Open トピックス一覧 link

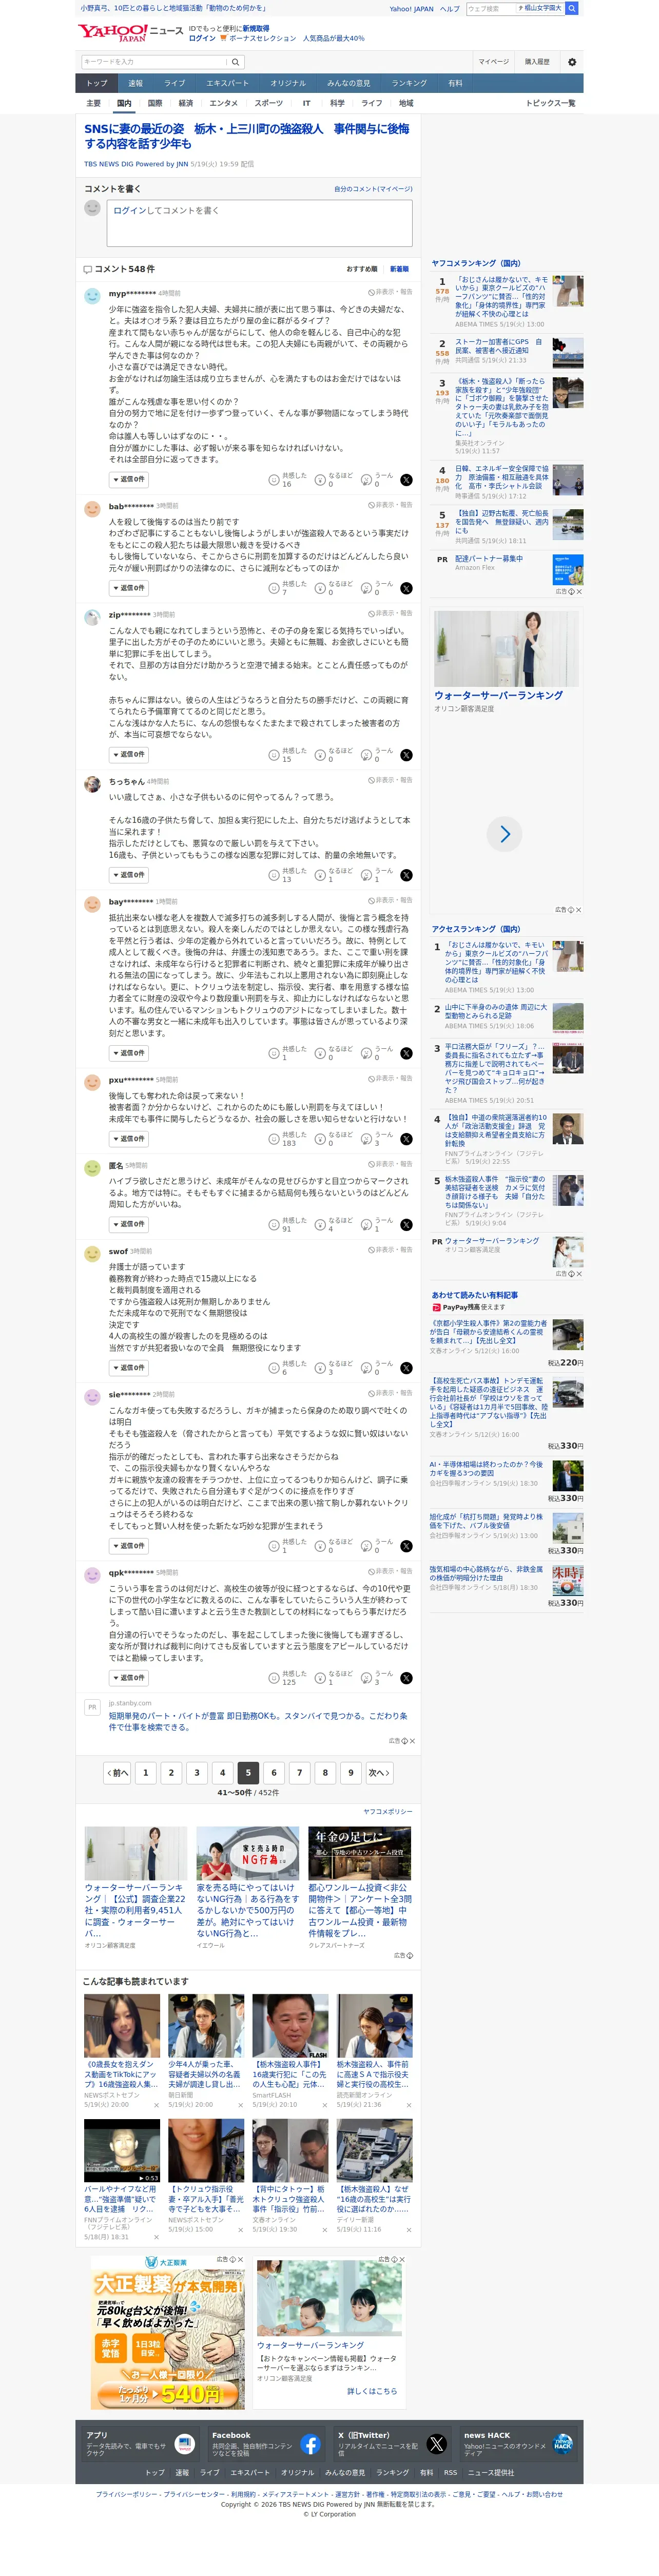click(x=551, y=103)
